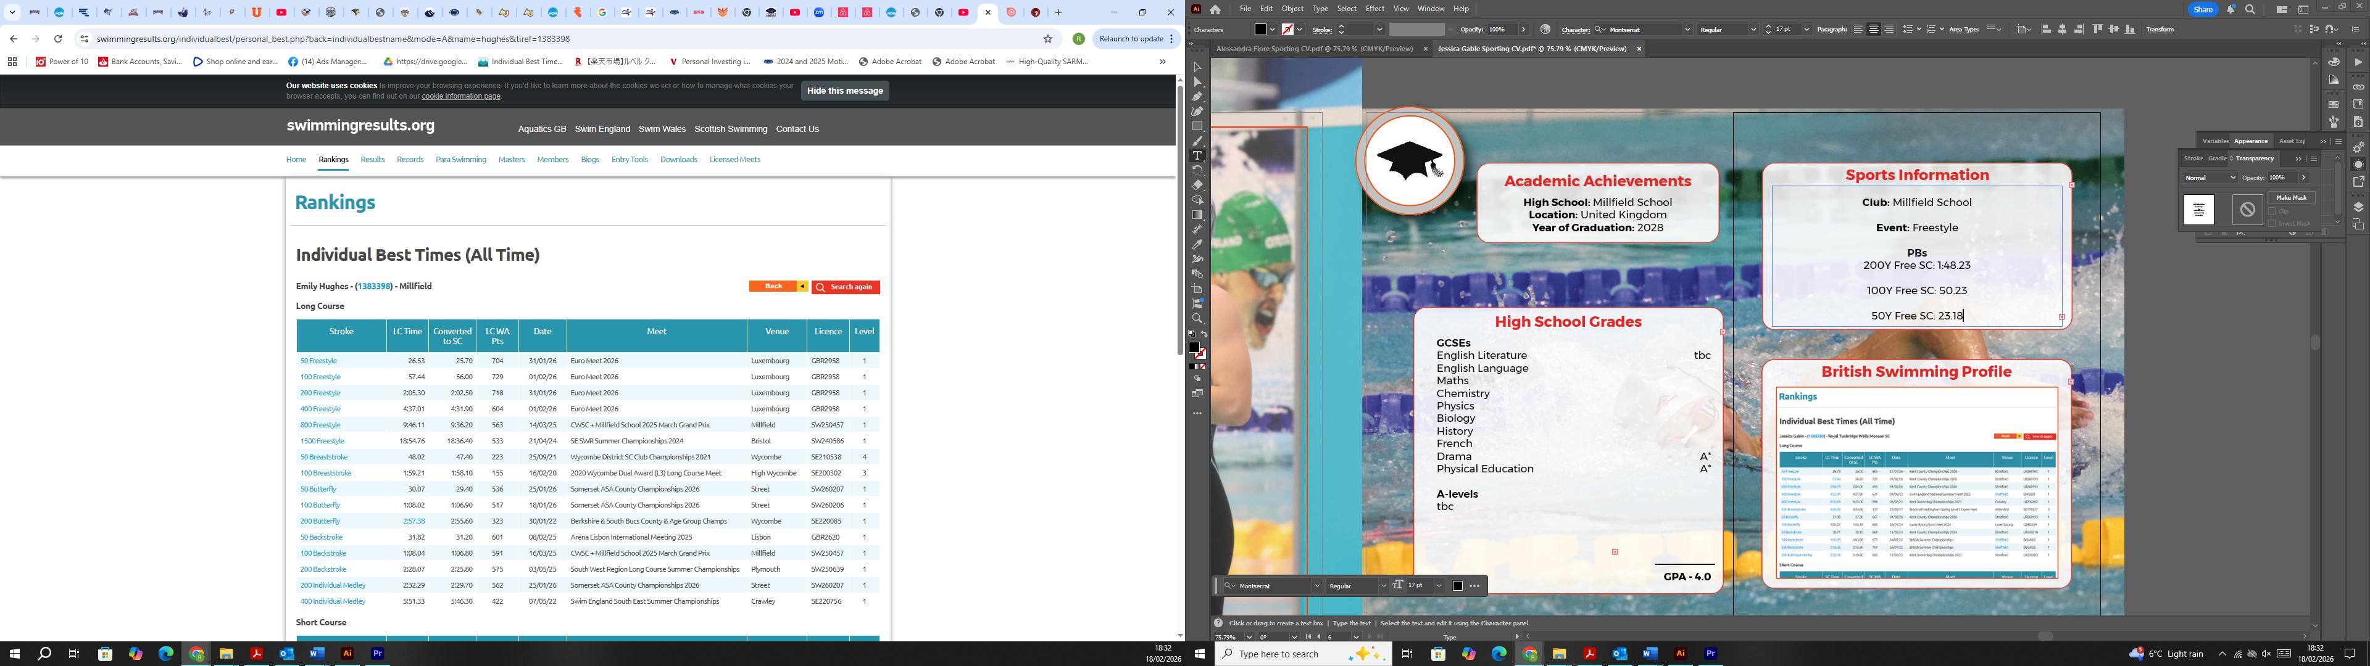Select the Rectangle tool

pyautogui.click(x=1197, y=126)
